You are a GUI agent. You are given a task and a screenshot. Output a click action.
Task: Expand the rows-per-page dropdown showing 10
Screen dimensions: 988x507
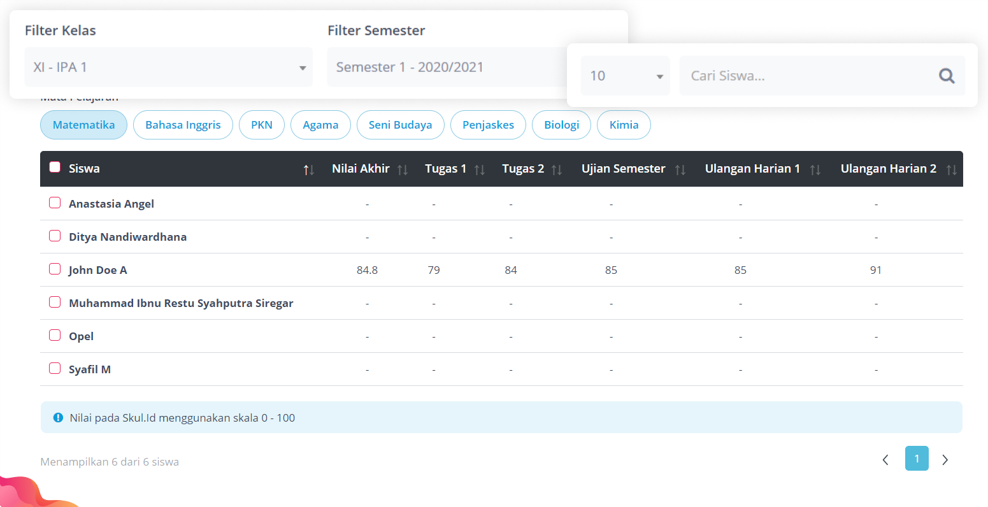(x=625, y=76)
